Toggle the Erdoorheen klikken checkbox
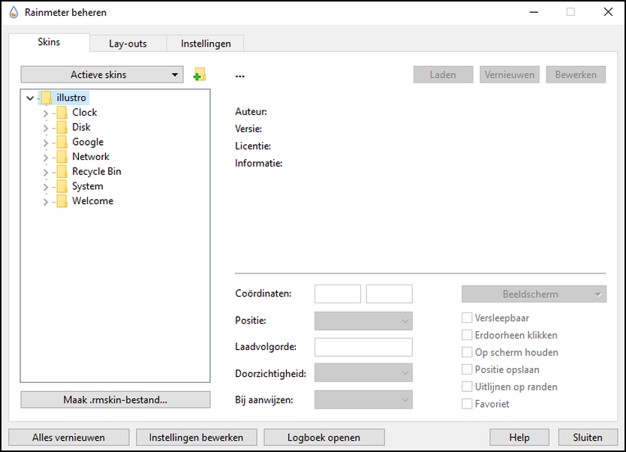The width and height of the screenshot is (626, 452). pos(467,335)
